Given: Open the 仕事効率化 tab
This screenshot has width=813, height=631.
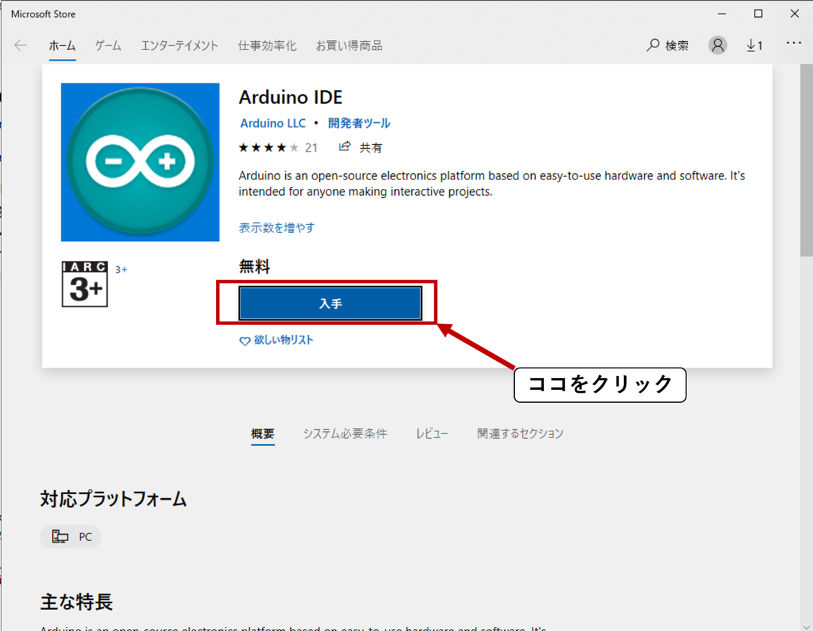Looking at the screenshot, I should pos(267,46).
